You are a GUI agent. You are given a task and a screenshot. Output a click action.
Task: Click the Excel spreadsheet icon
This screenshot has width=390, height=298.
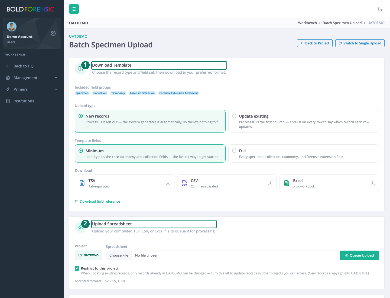click(287, 183)
